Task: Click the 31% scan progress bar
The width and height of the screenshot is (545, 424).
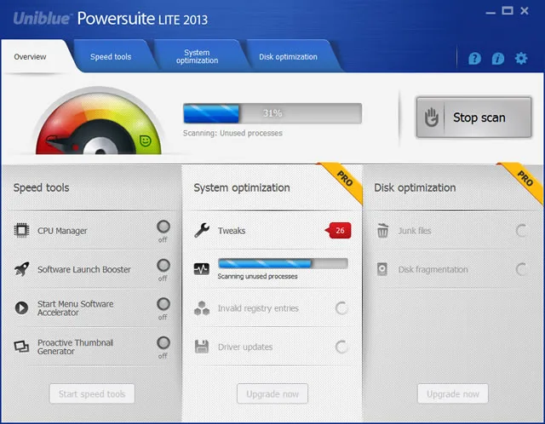Action: [x=272, y=113]
